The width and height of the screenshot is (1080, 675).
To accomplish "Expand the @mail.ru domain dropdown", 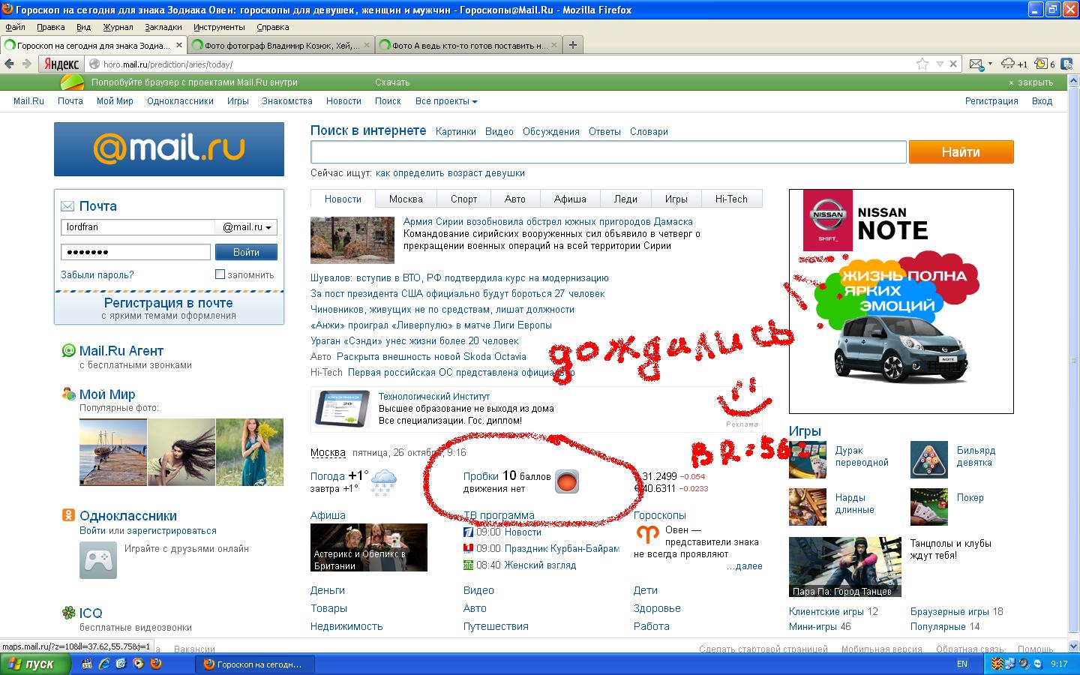I will tap(247, 227).
